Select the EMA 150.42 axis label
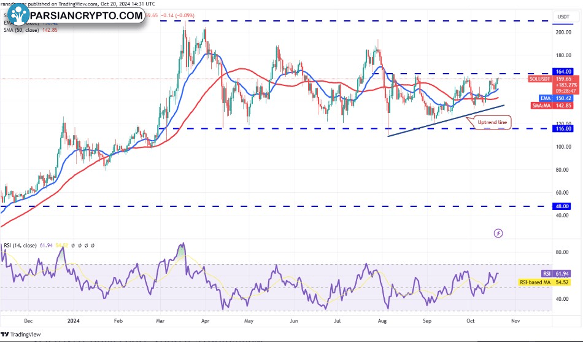Image resolution: width=583 pixels, height=342 pixels. [556, 98]
